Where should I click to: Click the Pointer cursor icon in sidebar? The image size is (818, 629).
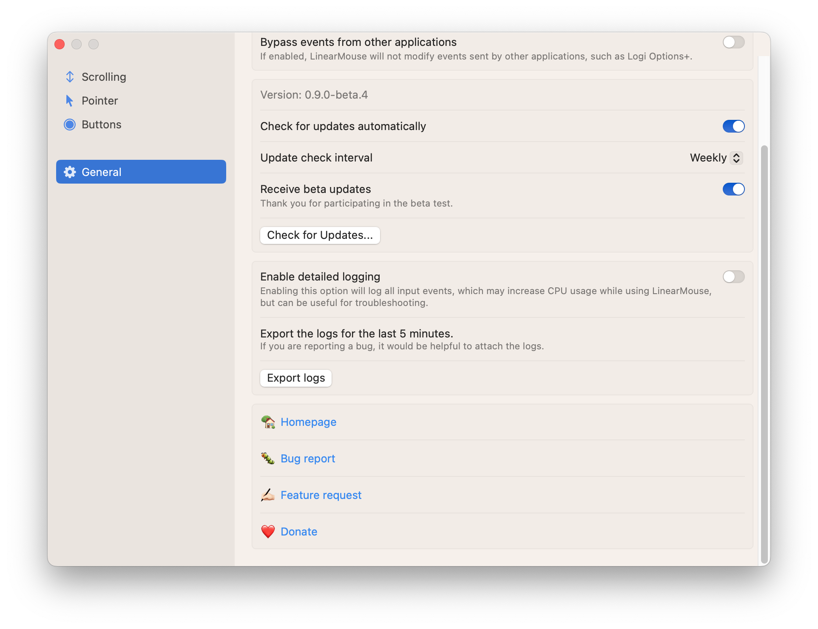(70, 100)
